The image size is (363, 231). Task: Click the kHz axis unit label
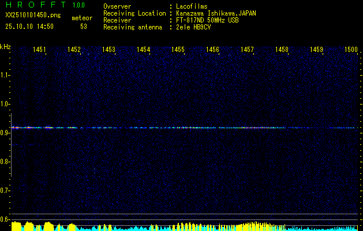(5, 46)
